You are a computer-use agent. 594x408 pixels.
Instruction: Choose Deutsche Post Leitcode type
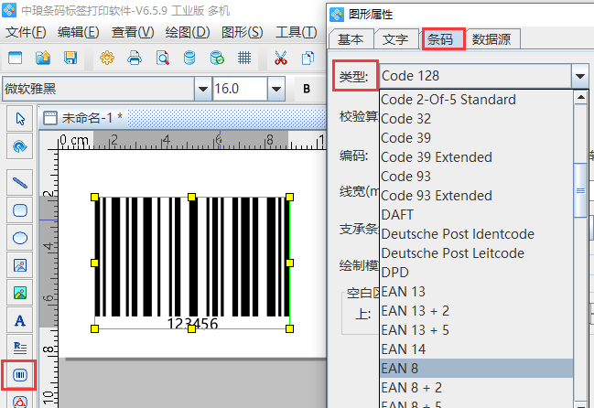476,253
